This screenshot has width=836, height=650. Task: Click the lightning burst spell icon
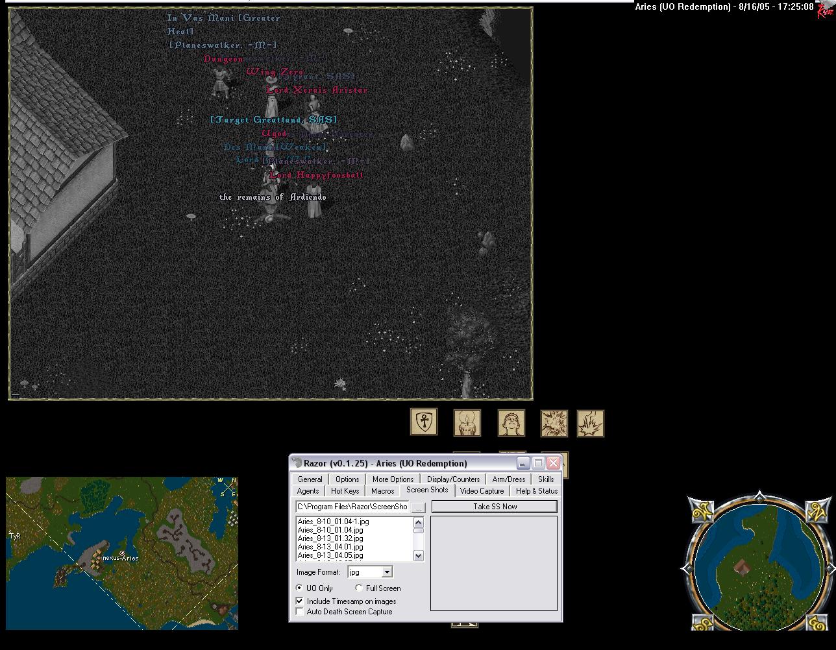(590, 423)
